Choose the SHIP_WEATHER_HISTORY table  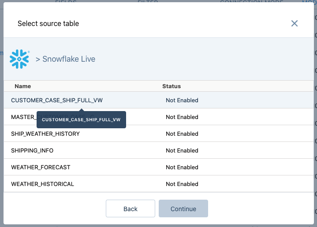tap(45, 134)
